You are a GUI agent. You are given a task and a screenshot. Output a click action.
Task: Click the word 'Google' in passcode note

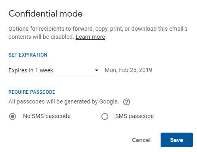pos(109,101)
